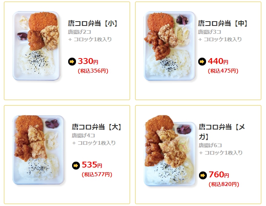Open the 唐コロ弁当【中】 bento photo
This screenshot has width=266, height=206.
point(170,46)
